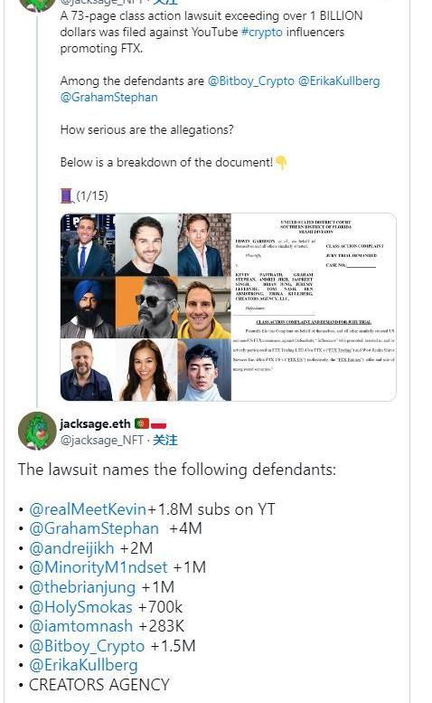
Task: Open @thebrianjung profile link
Action: pos(82,587)
